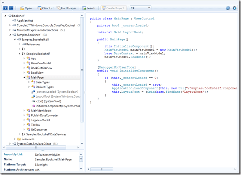This screenshot has height=175, width=241.
Task: Click the DebuggerNonUserCode attribute in code
Action: pos(117,67)
